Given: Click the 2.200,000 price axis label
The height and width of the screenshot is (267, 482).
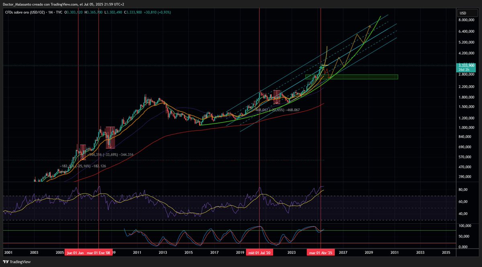Looking at the screenshot, I should tap(467, 87).
